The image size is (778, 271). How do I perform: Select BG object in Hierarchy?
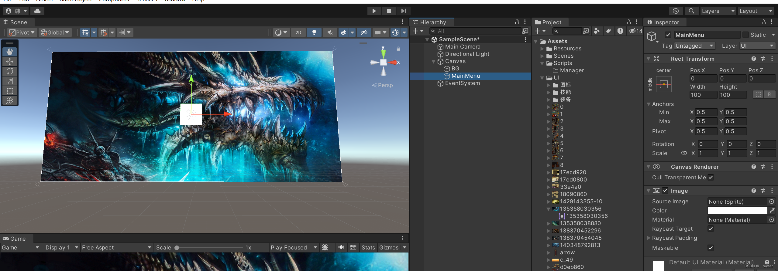tap(455, 69)
